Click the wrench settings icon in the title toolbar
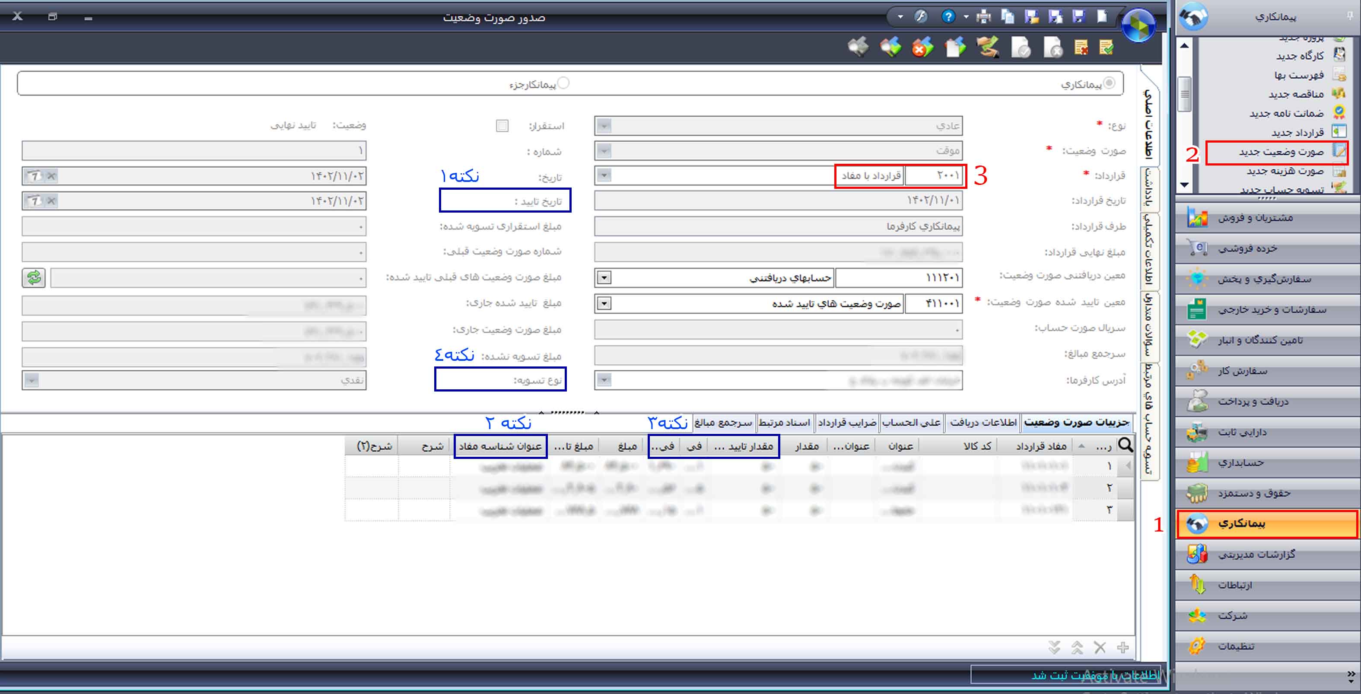Screen dimensions: 1361x694 pyautogui.click(x=921, y=16)
